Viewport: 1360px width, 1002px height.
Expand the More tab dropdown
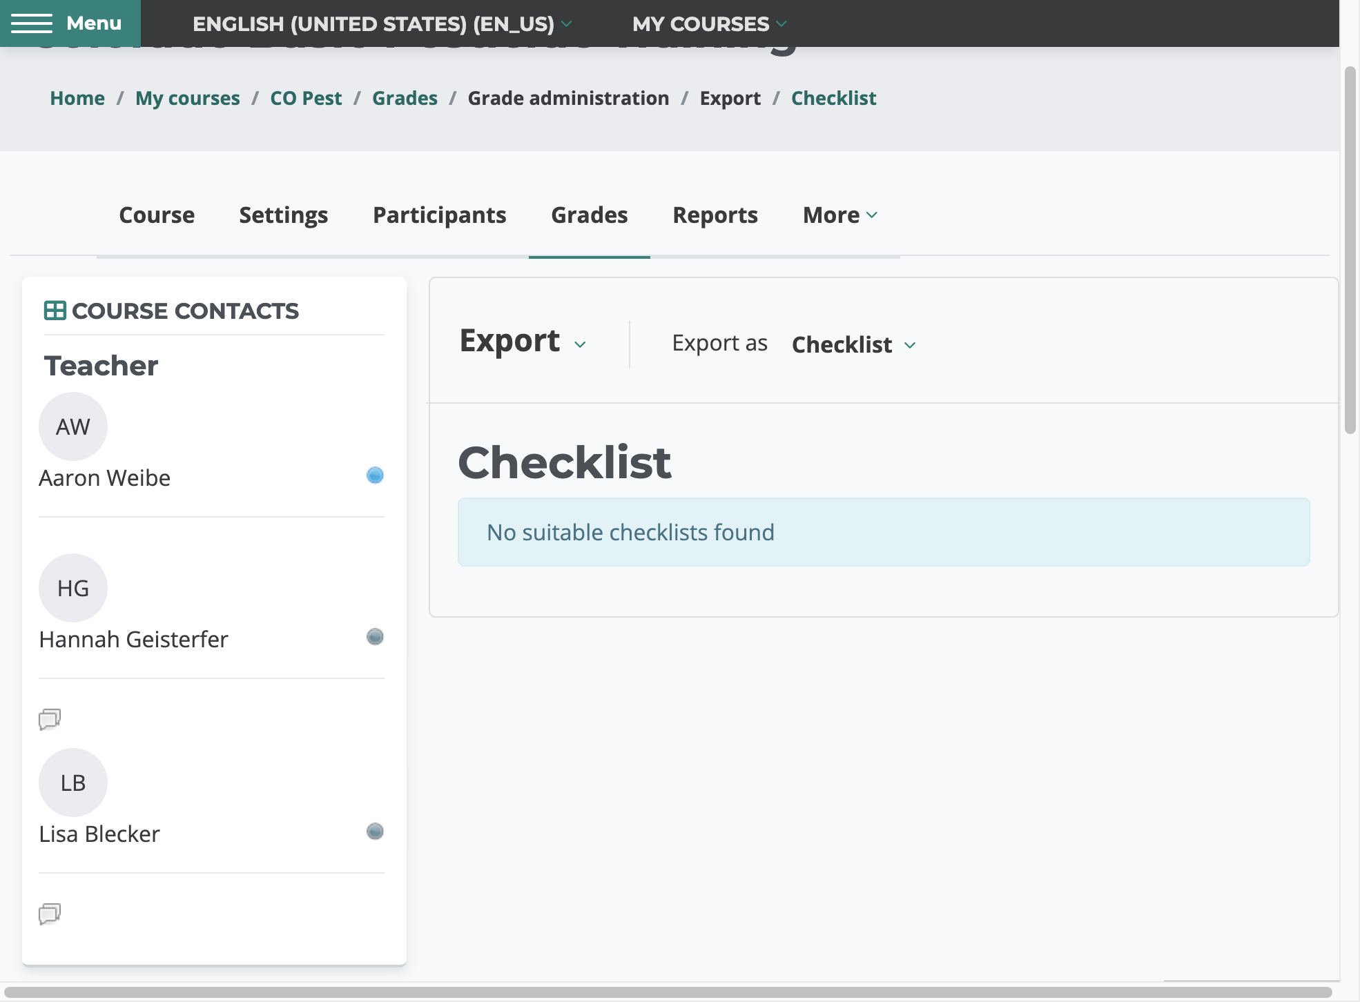pyautogui.click(x=840, y=215)
